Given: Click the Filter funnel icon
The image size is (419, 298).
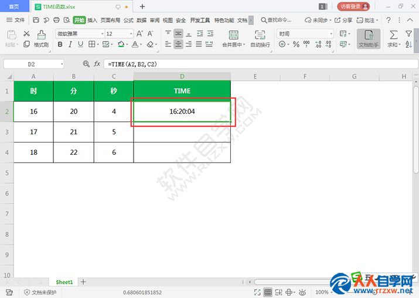Looking at the screenshot, I should (408, 33).
